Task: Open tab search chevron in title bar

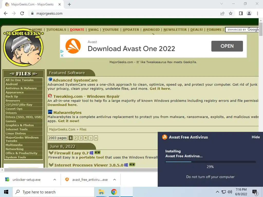Action: [222, 4]
